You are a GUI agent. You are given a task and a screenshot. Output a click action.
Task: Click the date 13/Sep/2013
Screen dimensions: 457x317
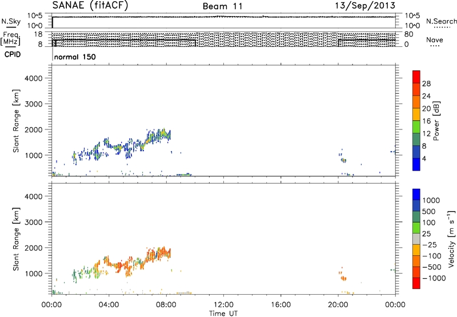pyautogui.click(x=365, y=6)
